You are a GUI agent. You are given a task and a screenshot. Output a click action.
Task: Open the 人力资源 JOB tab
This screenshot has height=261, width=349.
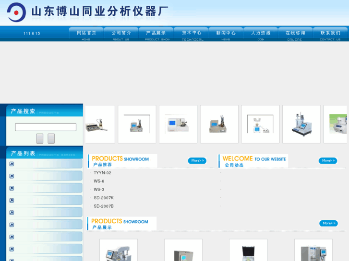coord(261,34)
